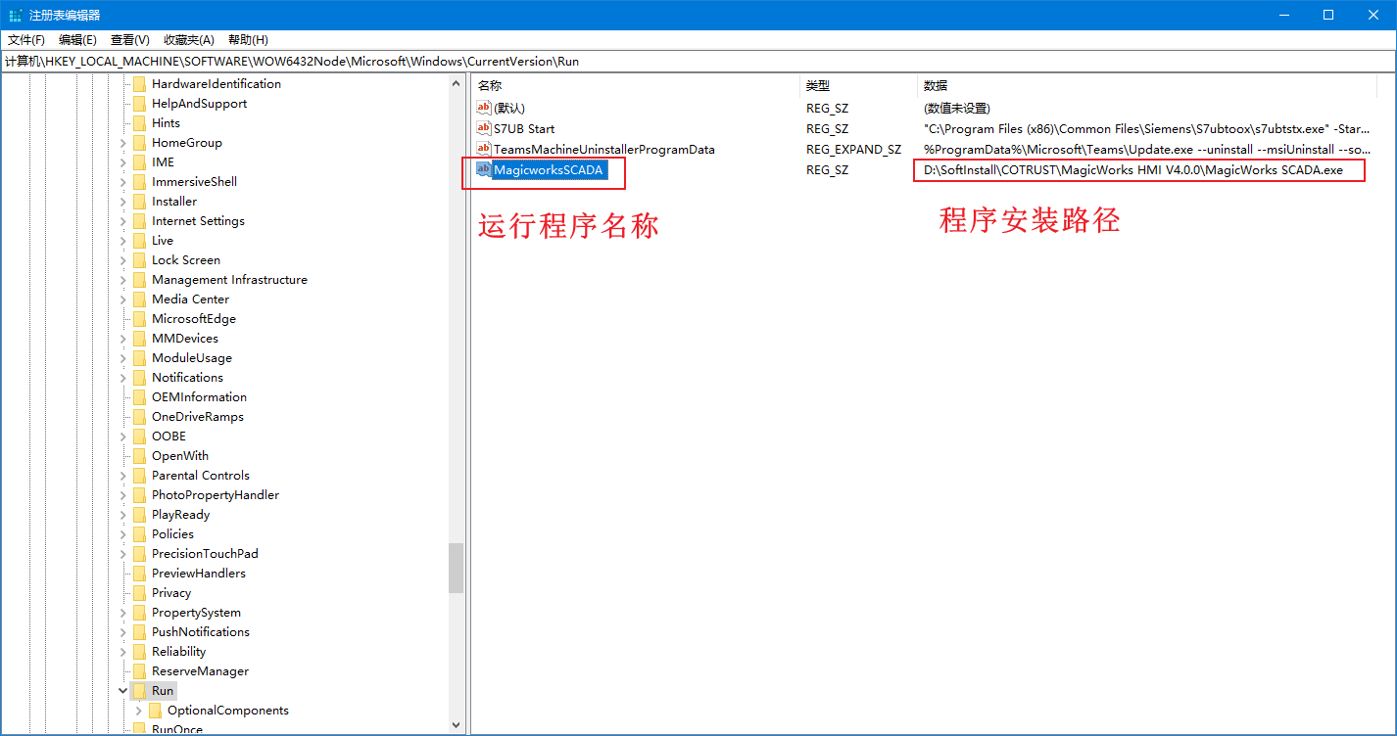Select the TeamsMachineUninstallerProgramData value icon
This screenshot has height=736, width=1397.
[484, 149]
